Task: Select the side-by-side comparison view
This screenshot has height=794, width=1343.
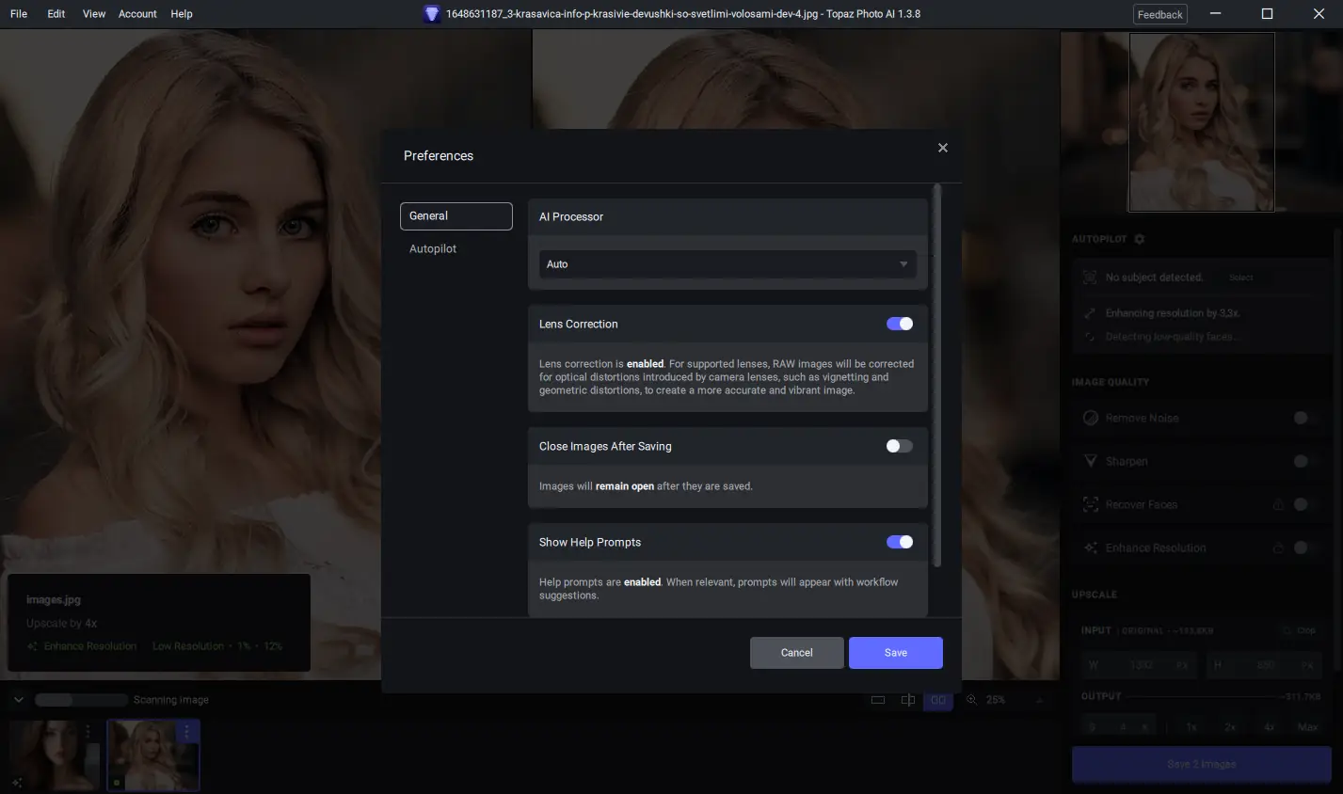Action: point(938,700)
